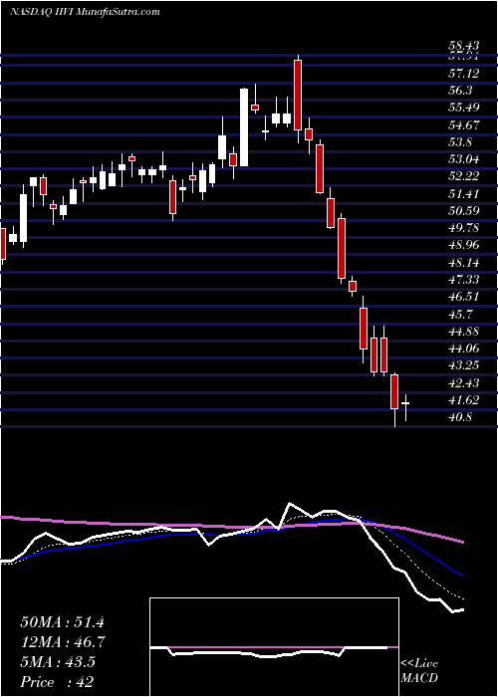
Task: Click the <<Live MACD label
Action: pos(419,670)
